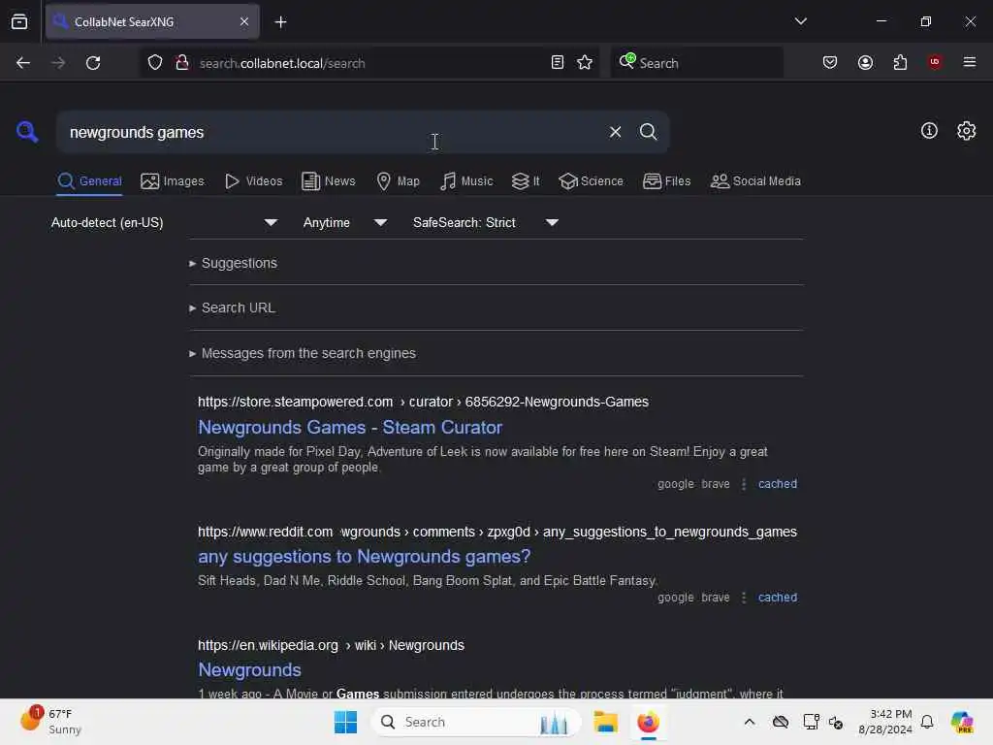Open cached link for Steam Curator result
Viewport: 993px width, 745px height.
tap(777, 484)
